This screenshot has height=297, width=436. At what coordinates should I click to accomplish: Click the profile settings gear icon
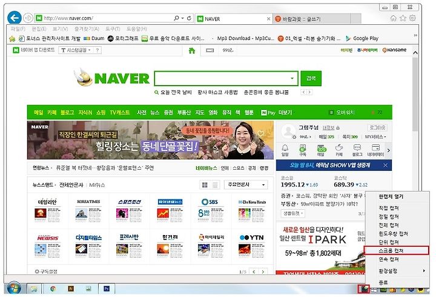tap(294, 137)
